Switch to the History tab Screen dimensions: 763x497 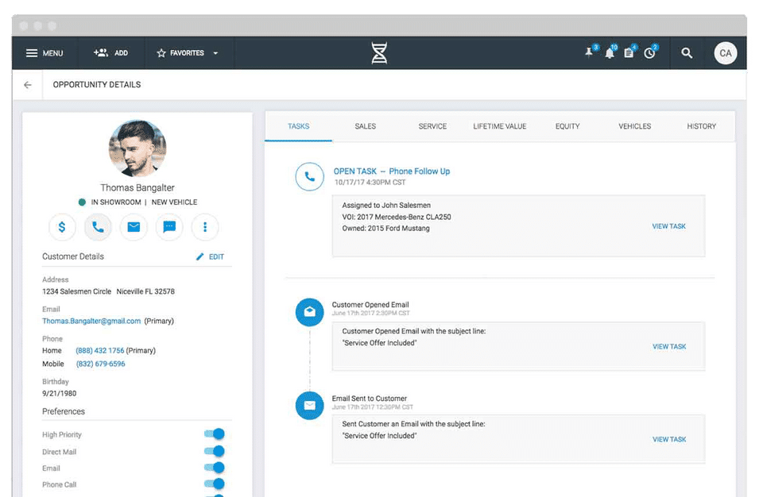tap(701, 126)
